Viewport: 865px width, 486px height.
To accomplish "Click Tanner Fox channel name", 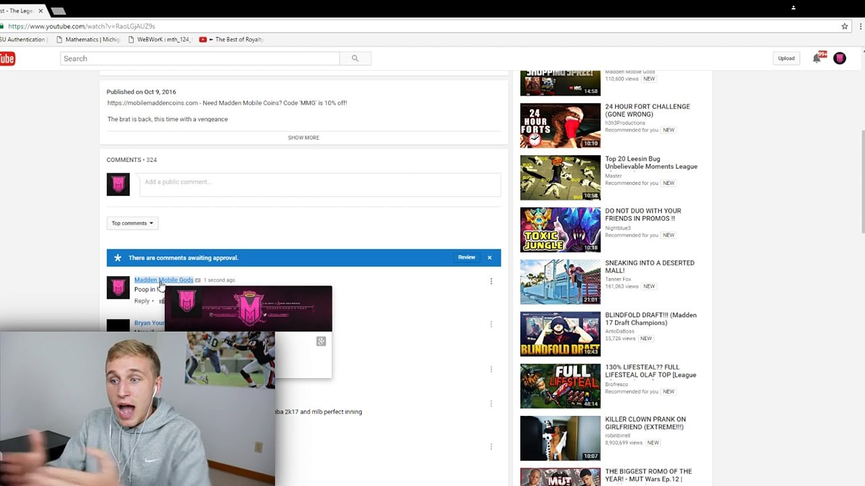I will click(x=618, y=279).
